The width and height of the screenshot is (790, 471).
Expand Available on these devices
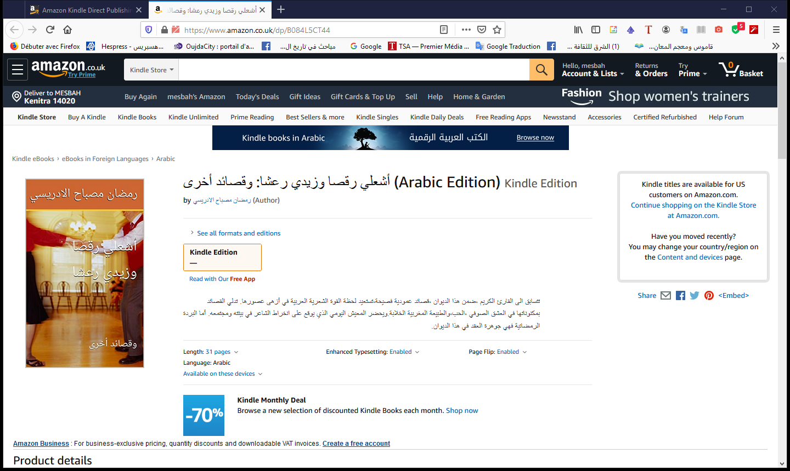[222, 374]
